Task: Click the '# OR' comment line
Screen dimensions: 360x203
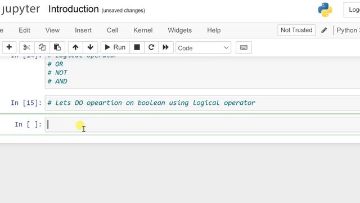Action: [x=55, y=64]
